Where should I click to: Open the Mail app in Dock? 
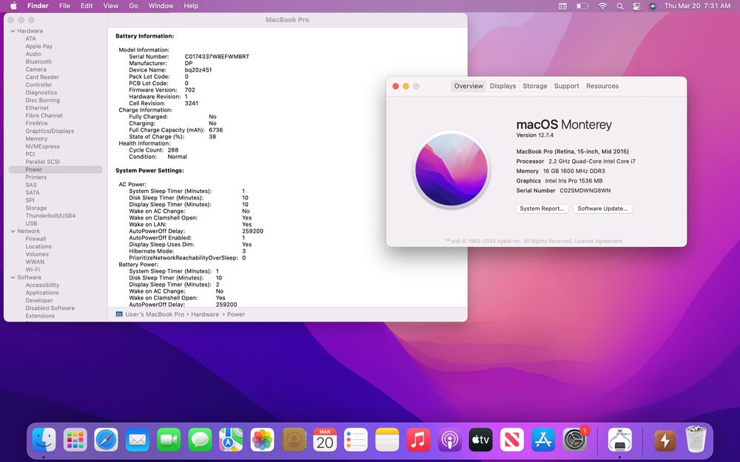point(138,441)
